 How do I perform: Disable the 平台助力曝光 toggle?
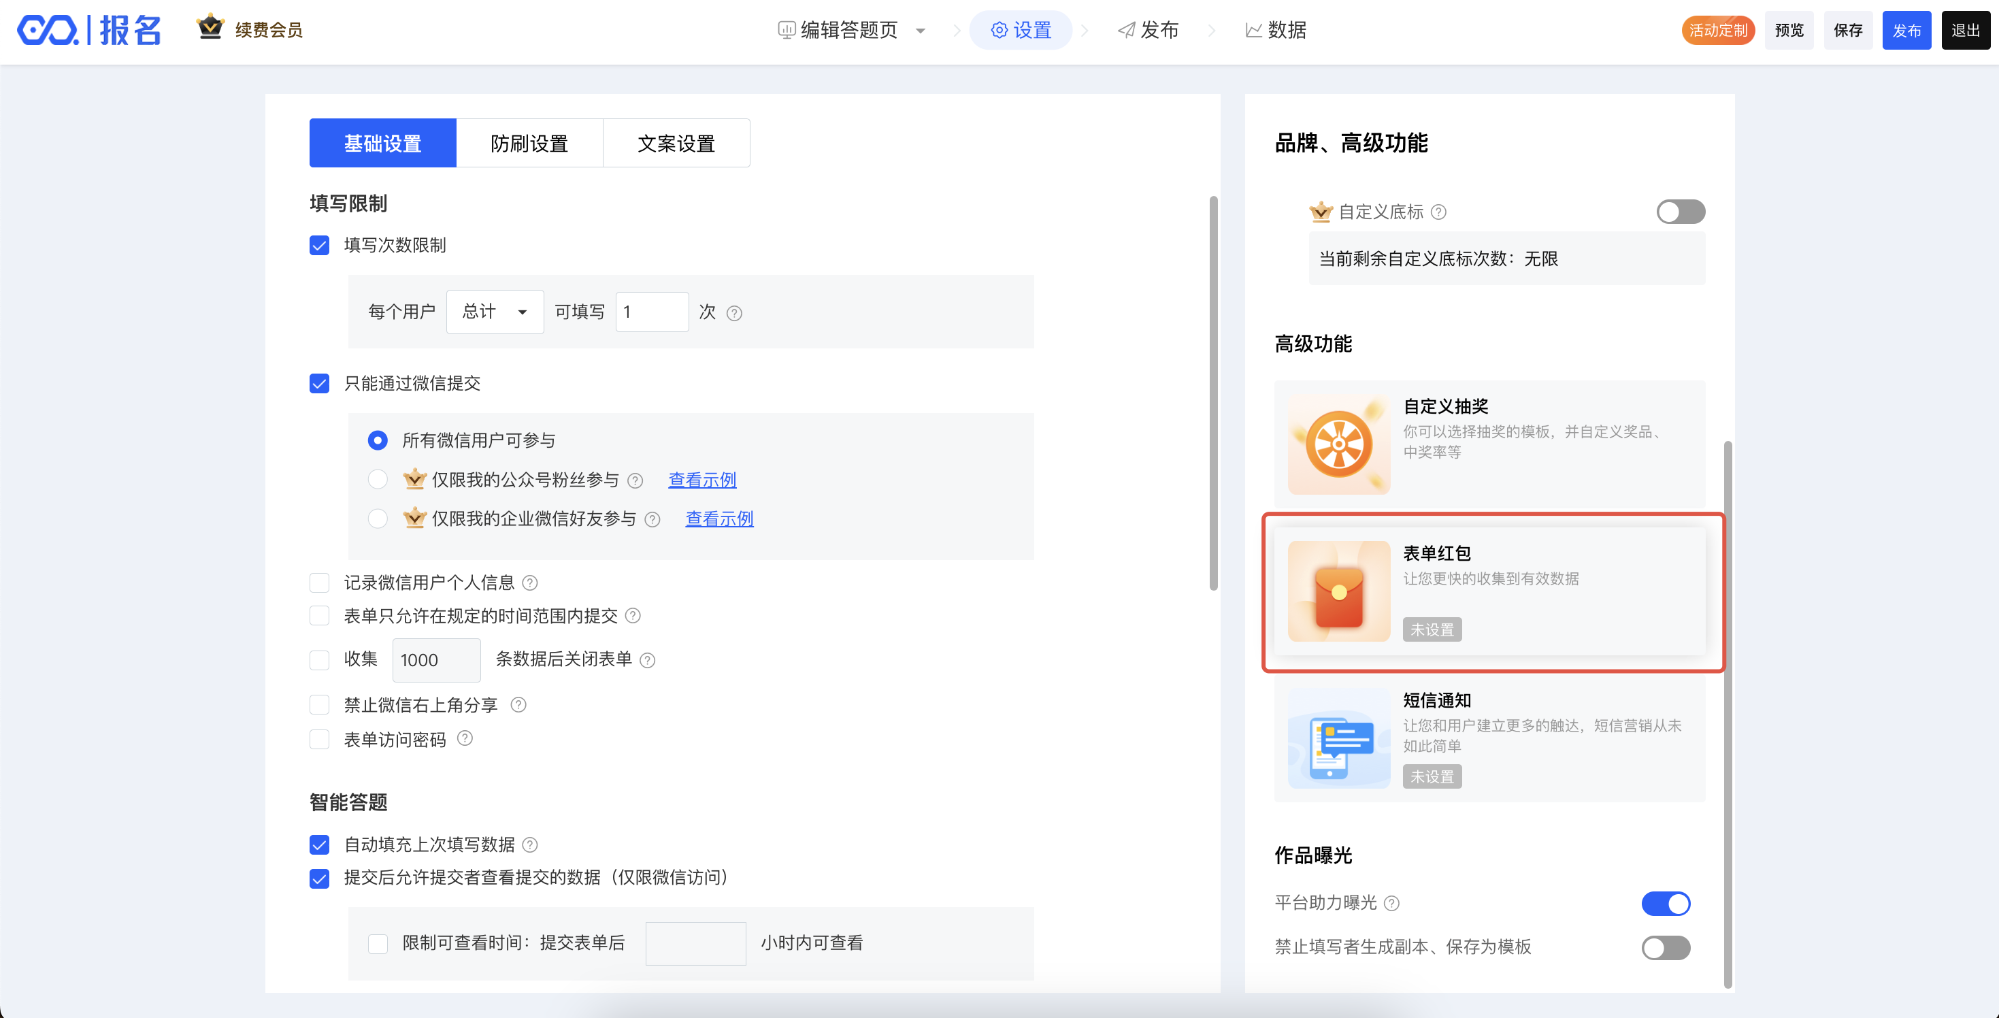click(1666, 903)
